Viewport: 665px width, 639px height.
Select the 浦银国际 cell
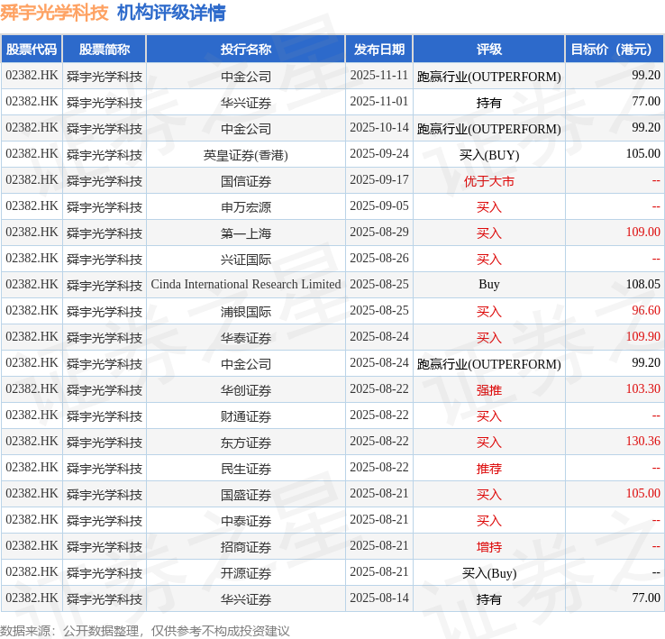tap(246, 312)
